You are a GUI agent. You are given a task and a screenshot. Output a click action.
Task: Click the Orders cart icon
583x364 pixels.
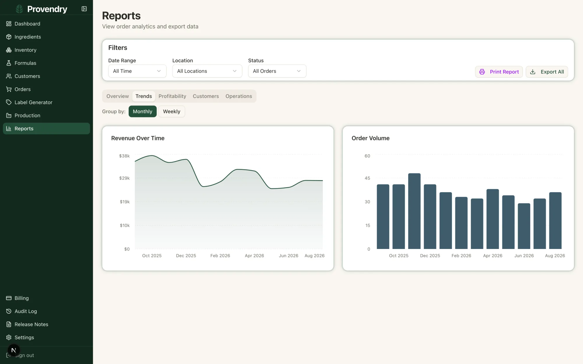[x=9, y=89]
